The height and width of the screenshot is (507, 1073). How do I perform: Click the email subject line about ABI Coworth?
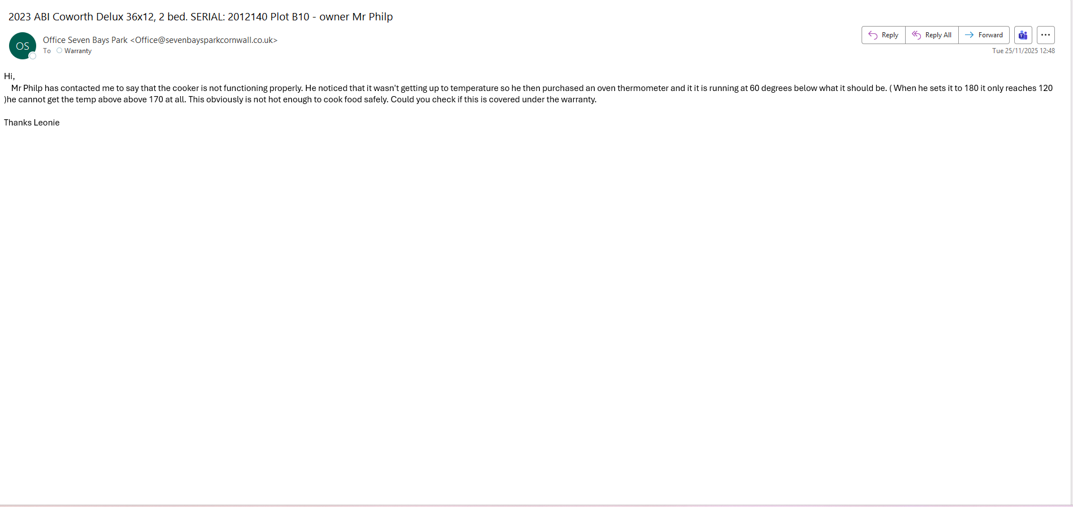click(201, 17)
